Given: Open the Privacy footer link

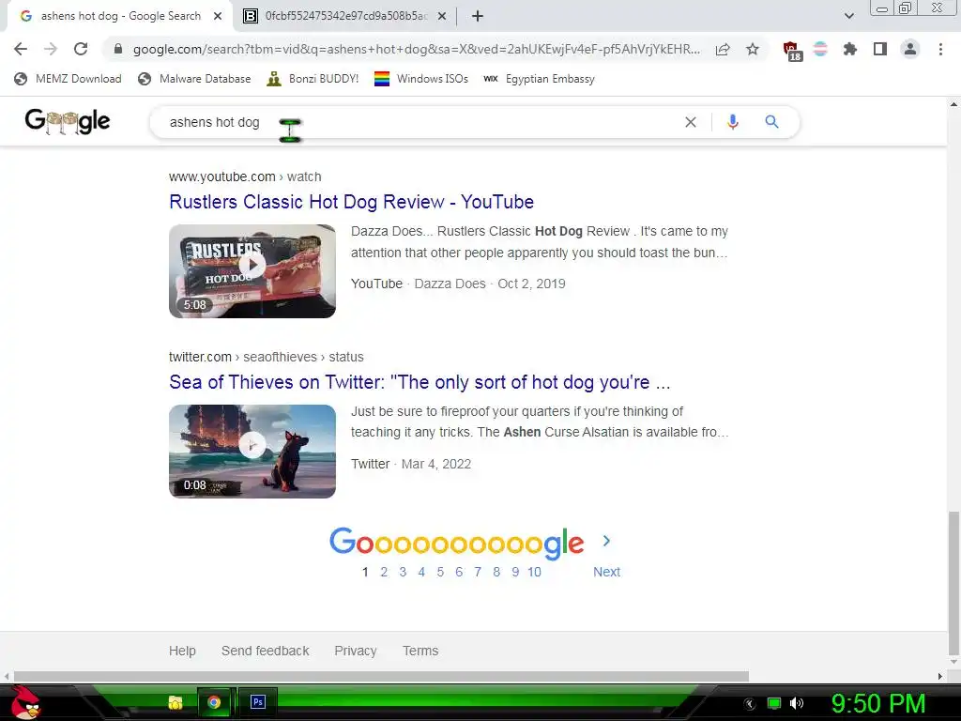Looking at the screenshot, I should (x=356, y=651).
